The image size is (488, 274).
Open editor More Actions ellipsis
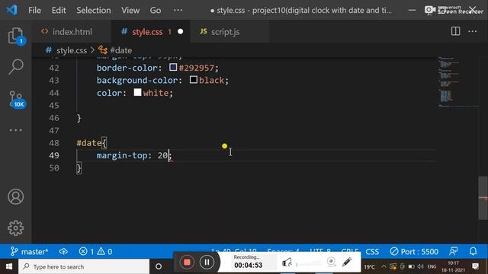(473, 31)
